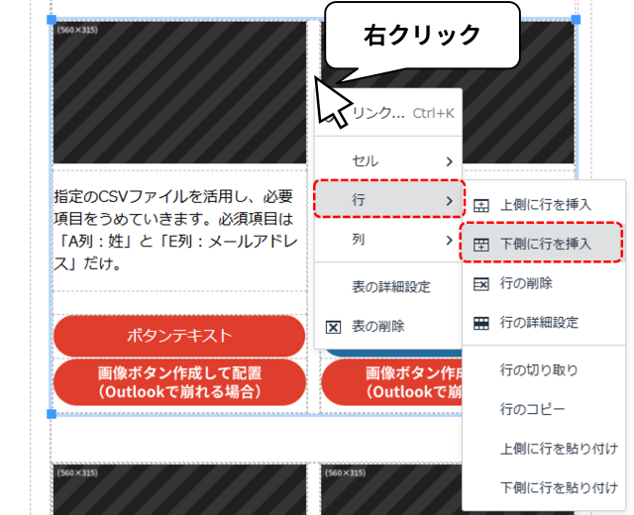This screenshot has width=634, height=515.
Task: Select the bottom-left 560×315 image placeholder
Action: pos(179,489)
